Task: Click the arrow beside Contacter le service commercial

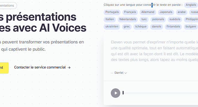Action: (69, 68)
